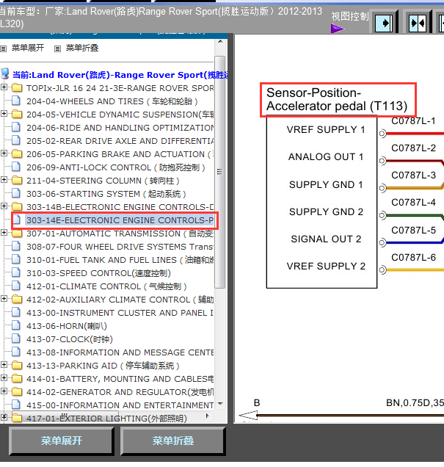
Task: Click folder icon of 211-04-STEERING COLUMN
Action: (x=17, y=180)
